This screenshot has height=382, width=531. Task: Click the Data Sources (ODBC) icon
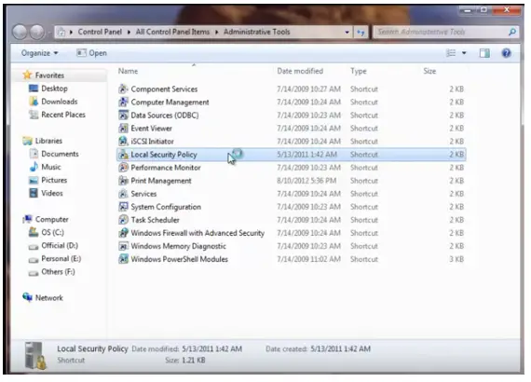tap(123, 116)
